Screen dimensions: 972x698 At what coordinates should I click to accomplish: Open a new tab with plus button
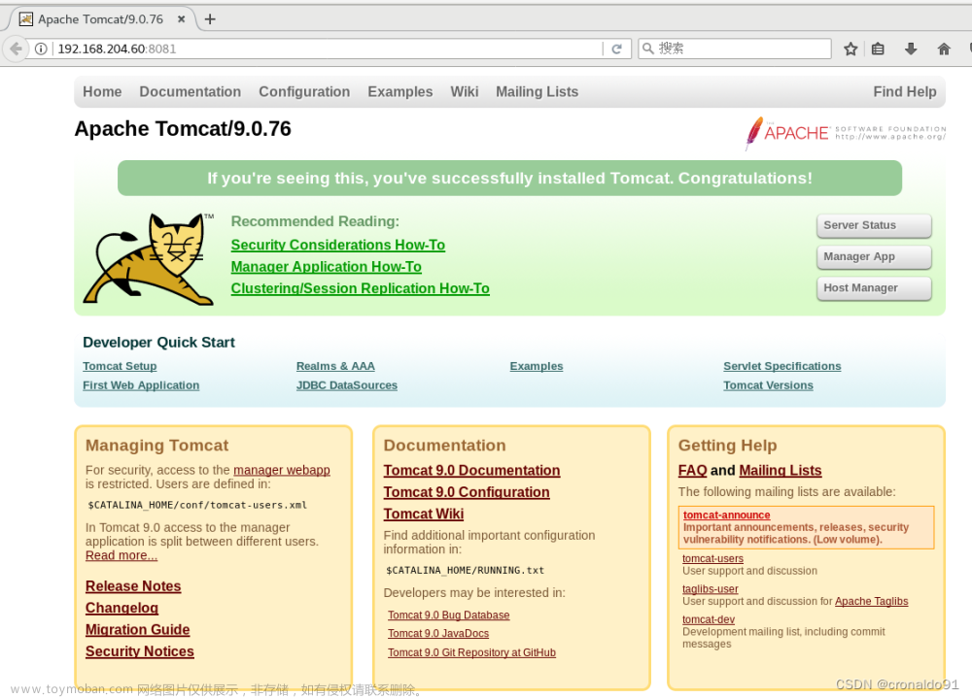(210, 19)
